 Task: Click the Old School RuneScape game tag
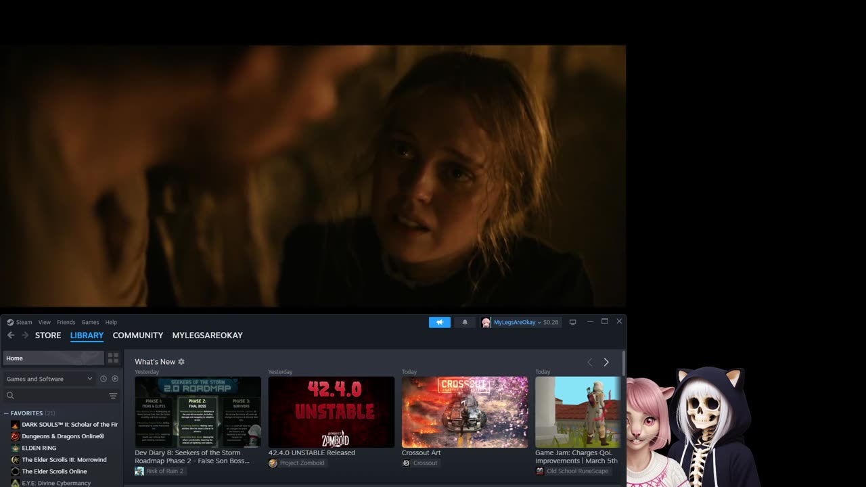(572, 471)
